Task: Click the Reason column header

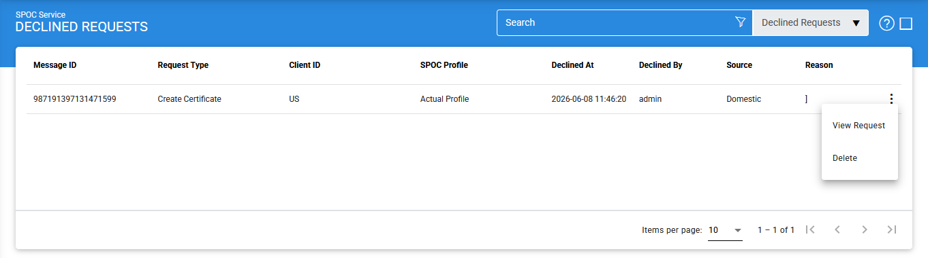Action: (x=819, y=65)
